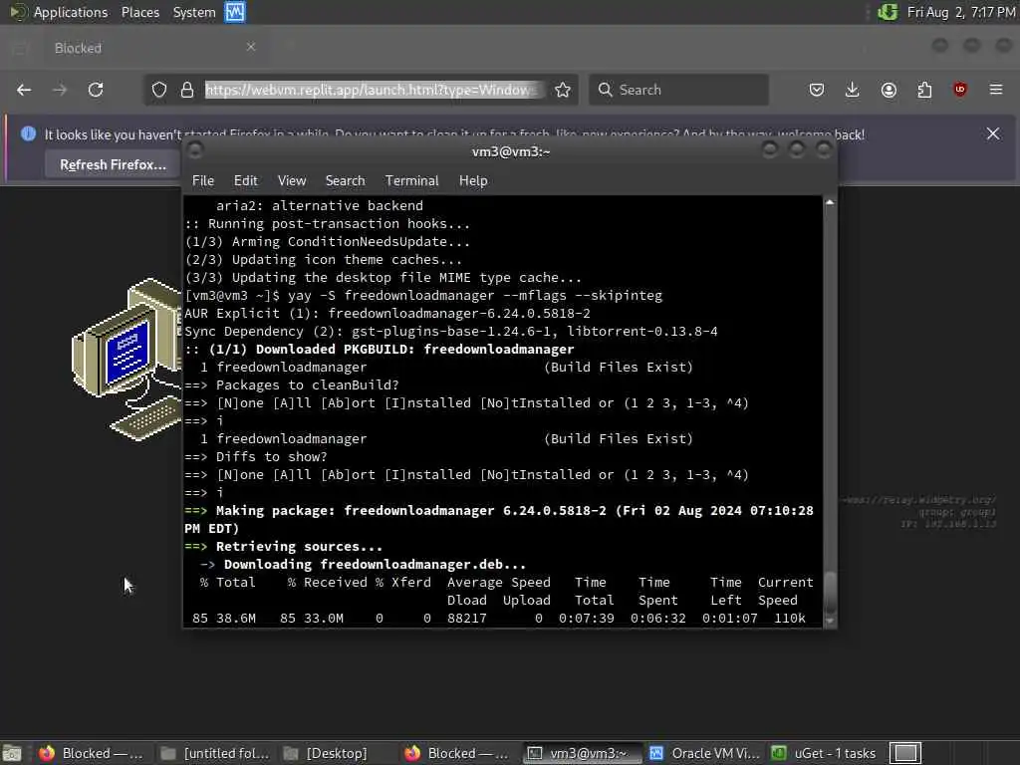1020x765 pixels.
Task: Grab the terminal scrollbar thumb
Action: 830,592
